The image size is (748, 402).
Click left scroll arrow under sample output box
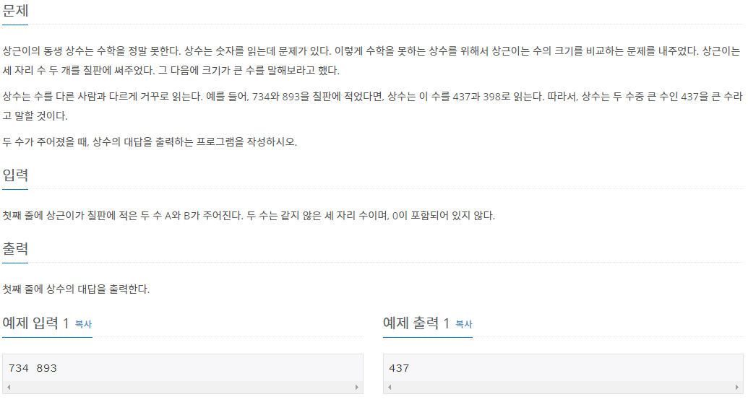[x=388, y=388]
